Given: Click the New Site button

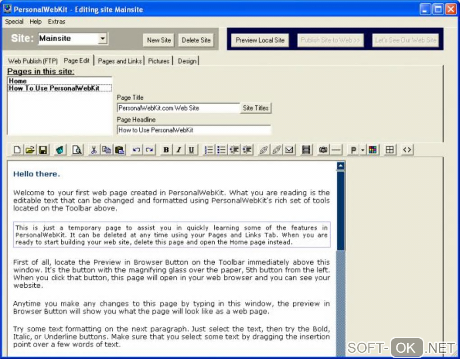Looking at the screenshot, I should click(159, 40).
